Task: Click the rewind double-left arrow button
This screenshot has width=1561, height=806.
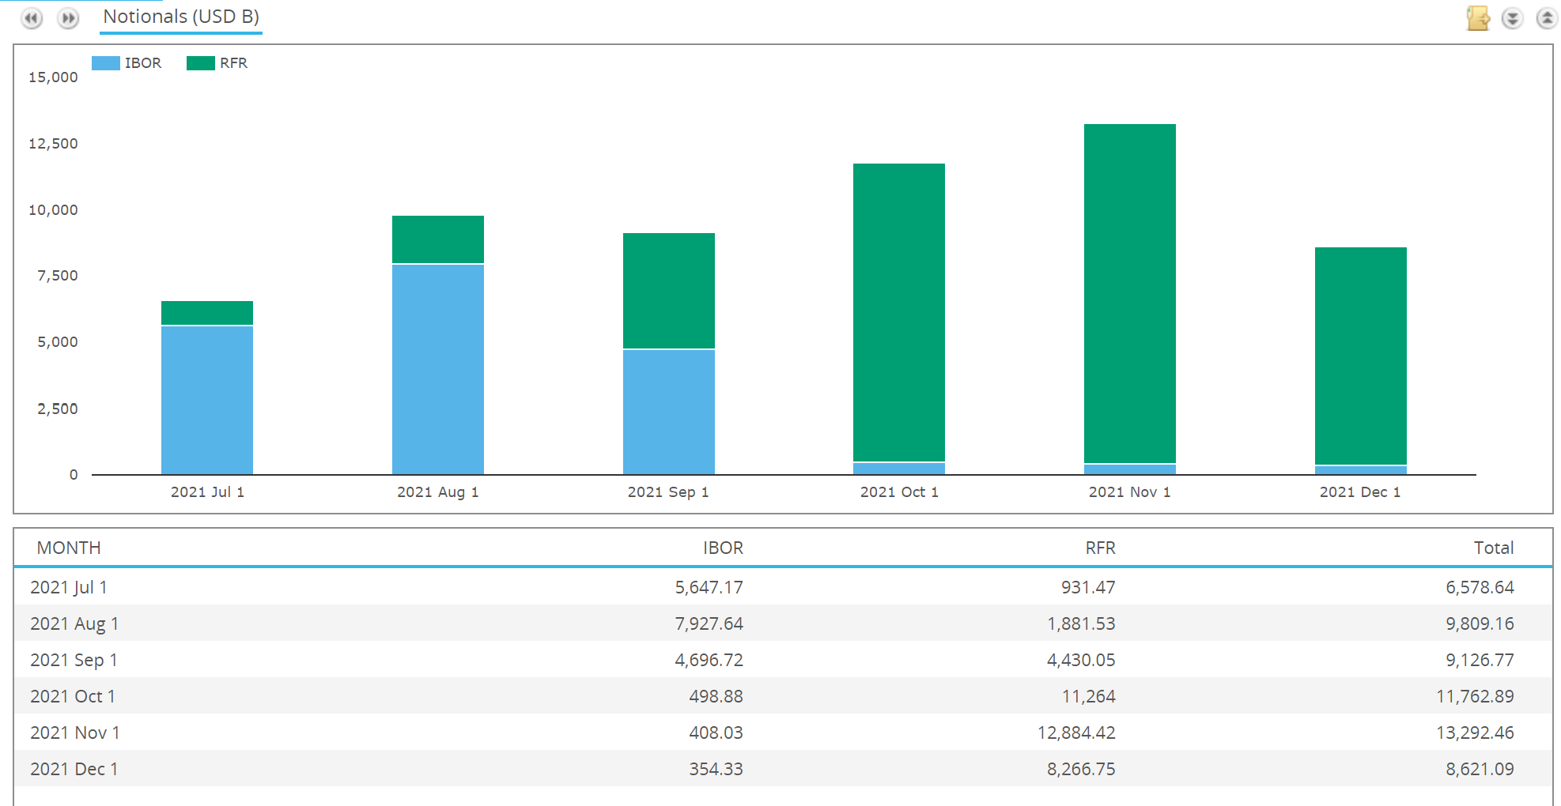Action: coord(32,17)
